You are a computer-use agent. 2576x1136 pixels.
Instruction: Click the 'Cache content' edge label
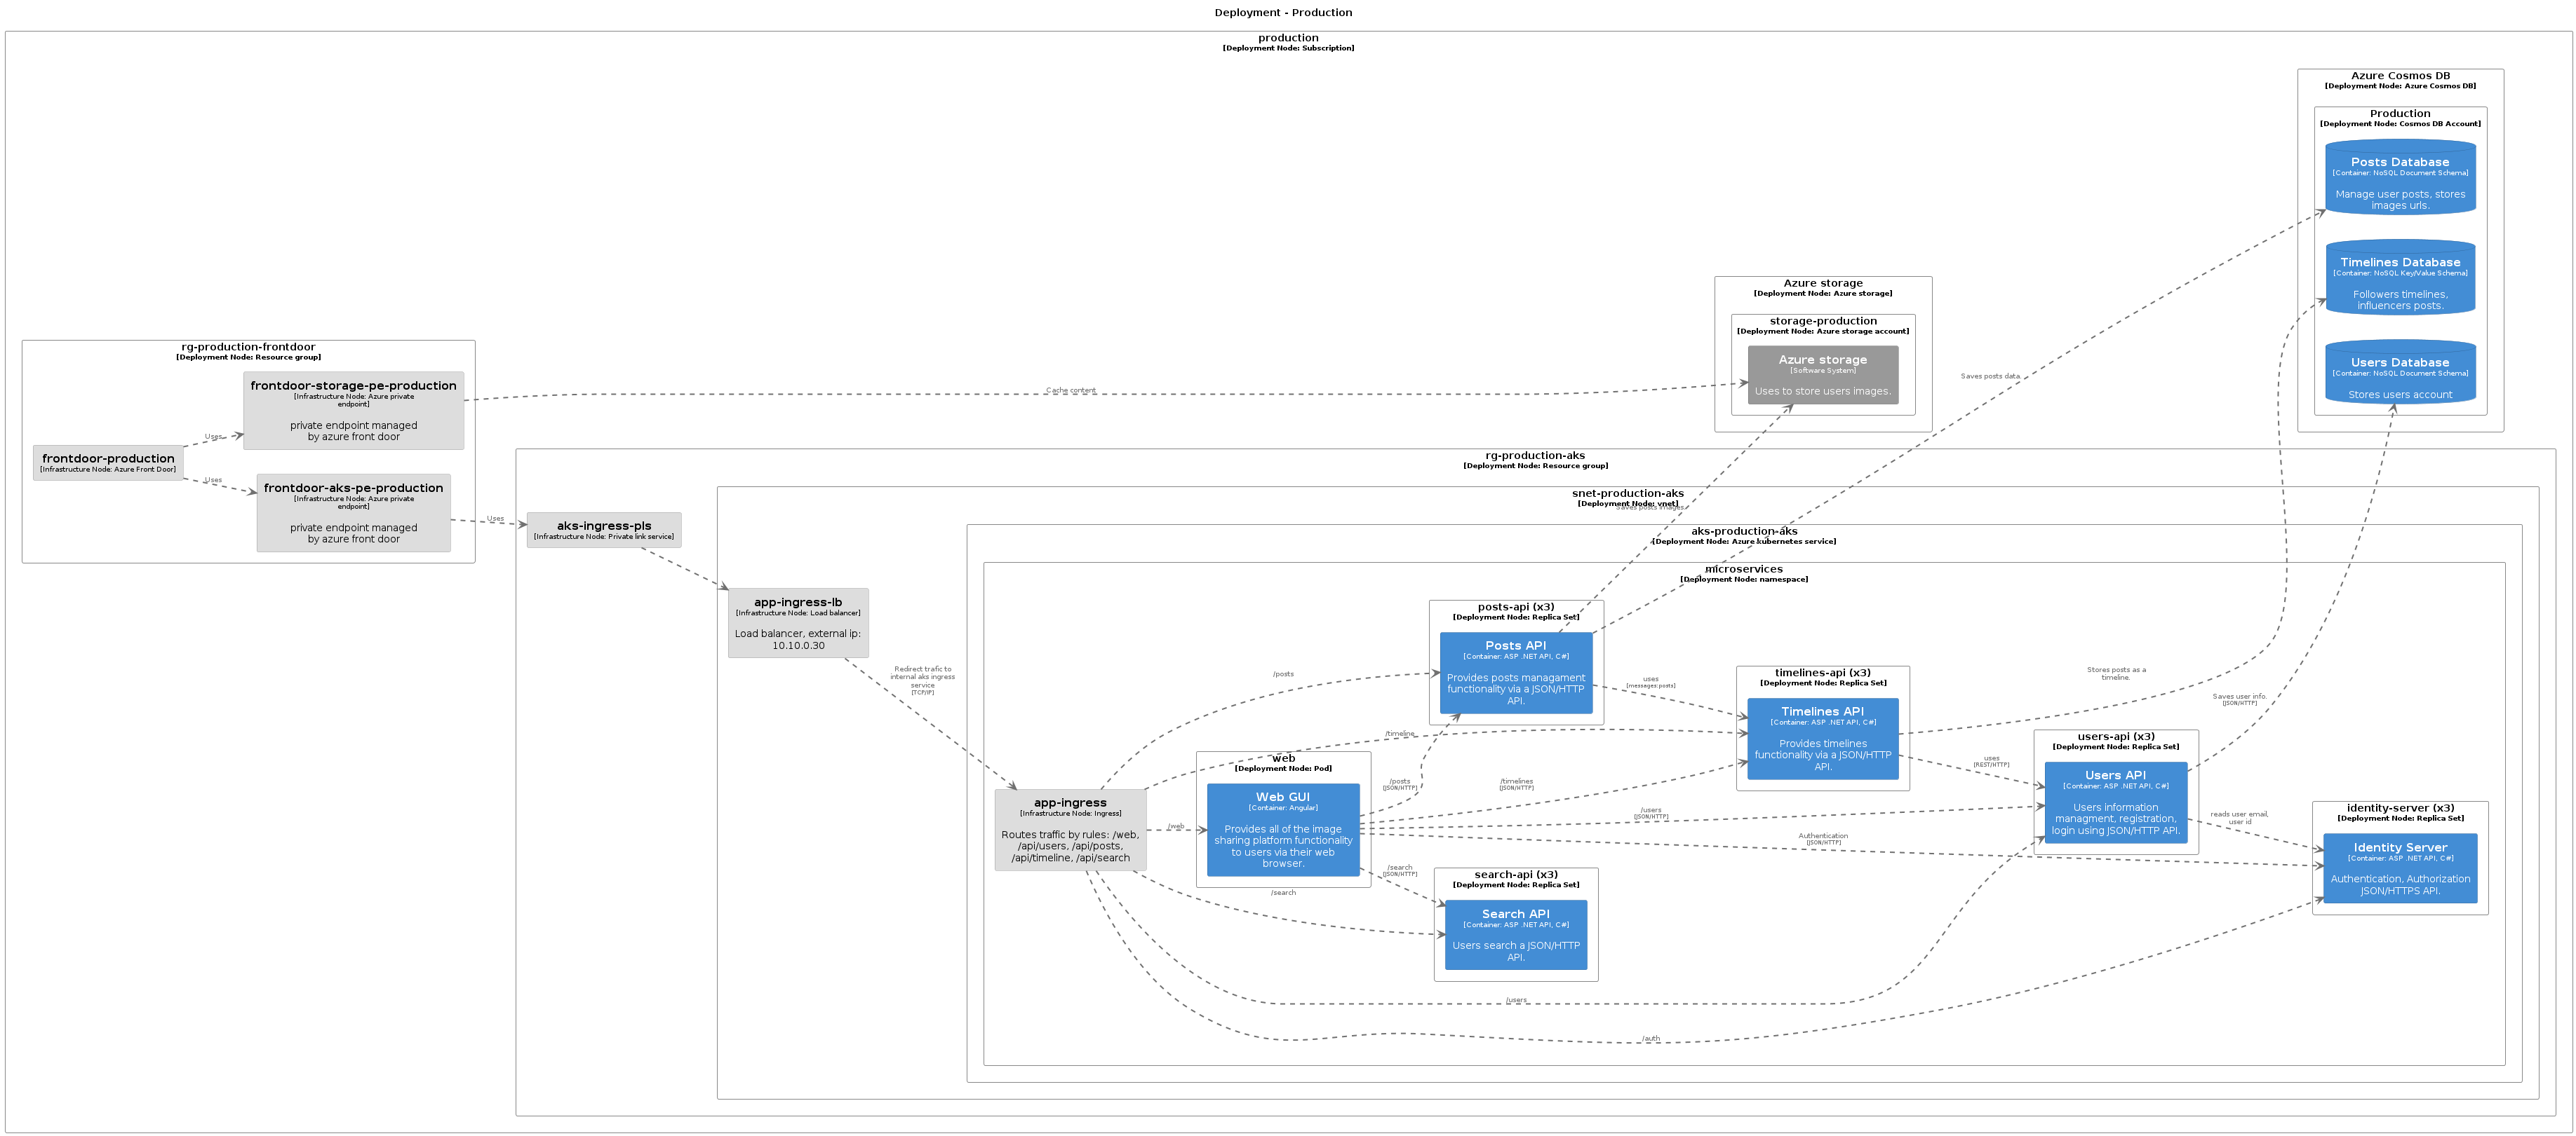pos(1070,390)
